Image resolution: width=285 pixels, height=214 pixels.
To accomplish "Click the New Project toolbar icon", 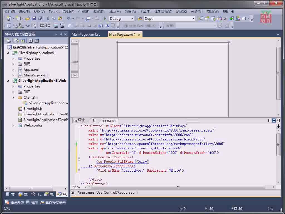I will [x=9, y=18].
